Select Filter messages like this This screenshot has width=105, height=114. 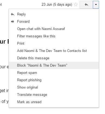[x=54, y=36]
